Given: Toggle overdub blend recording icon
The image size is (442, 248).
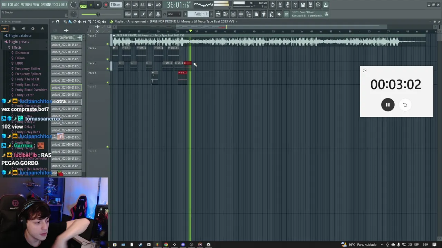Looking at the screenshot, I should pos(151,5).
